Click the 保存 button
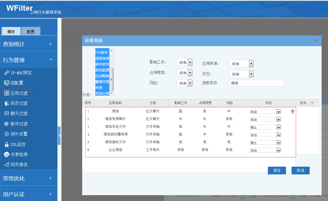The width and height of the screenshot is (328, 201). [x=277, y=170]
